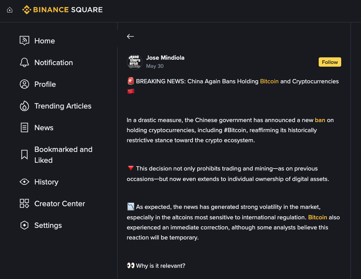Click the History eye icon
361x279 pixels.
click(24, 182)
